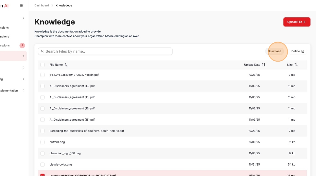Check the box for champion_logo_160.png

click(42, 153)
